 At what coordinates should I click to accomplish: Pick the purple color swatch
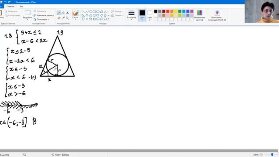[192, 11]
